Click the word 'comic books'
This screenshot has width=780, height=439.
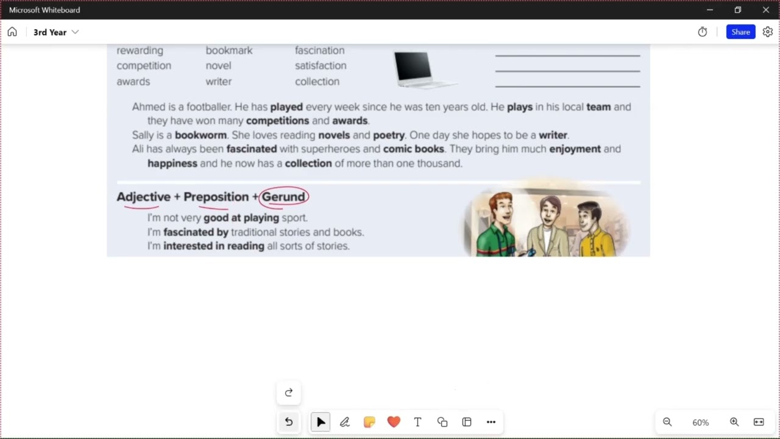414,149
